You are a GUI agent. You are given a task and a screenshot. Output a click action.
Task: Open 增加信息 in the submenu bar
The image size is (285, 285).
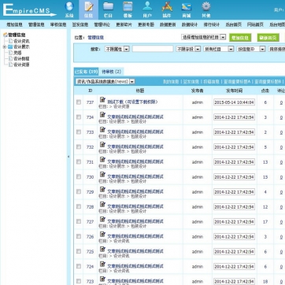click(x=14, y=25)
